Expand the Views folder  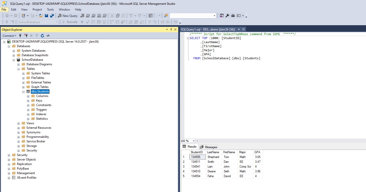[18, 123]
